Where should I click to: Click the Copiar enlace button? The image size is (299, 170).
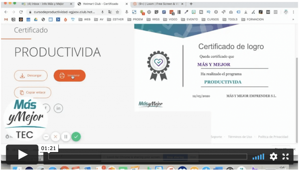coord(33,92)
